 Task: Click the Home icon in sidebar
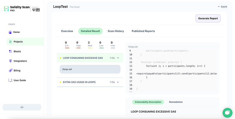(x=10, y=32)
